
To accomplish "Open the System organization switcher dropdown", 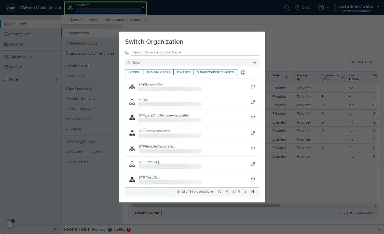I will pyautogui.click(x=106, y=8).
